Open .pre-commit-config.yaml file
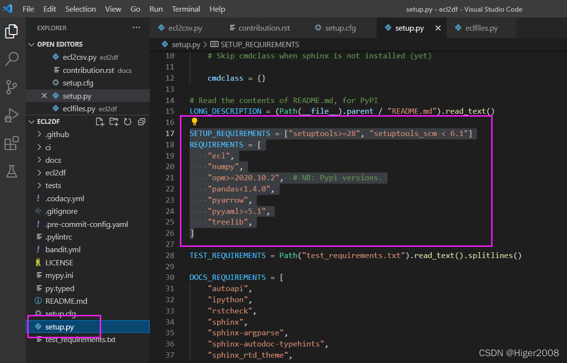Screen dimensions: 567x363 pos(88,224)
